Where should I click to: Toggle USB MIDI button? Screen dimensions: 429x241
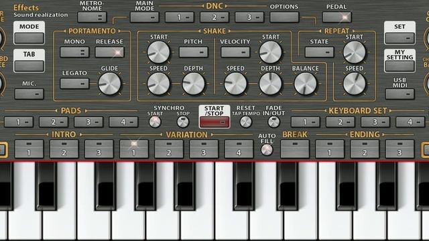400,94
